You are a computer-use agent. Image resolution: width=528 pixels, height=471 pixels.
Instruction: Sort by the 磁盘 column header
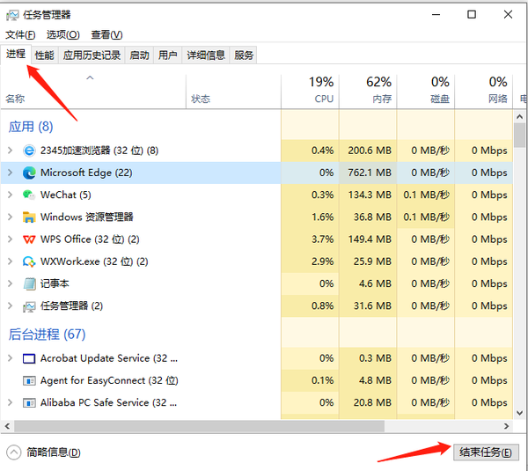point(426,92)
